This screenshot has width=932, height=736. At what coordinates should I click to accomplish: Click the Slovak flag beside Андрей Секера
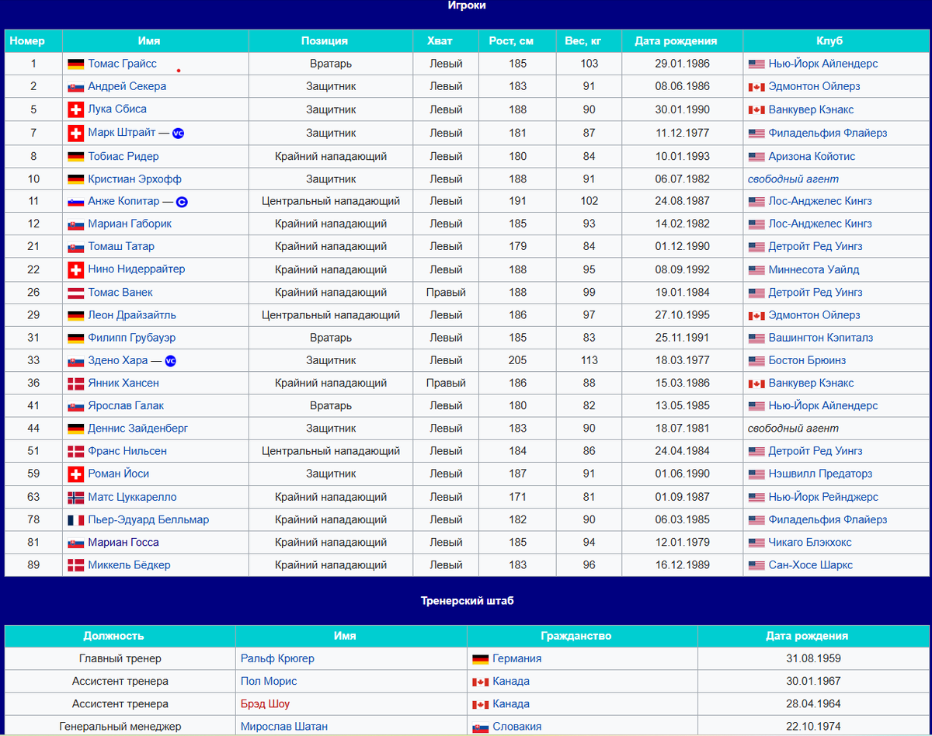pyautogui.click(x=75, y=87)
